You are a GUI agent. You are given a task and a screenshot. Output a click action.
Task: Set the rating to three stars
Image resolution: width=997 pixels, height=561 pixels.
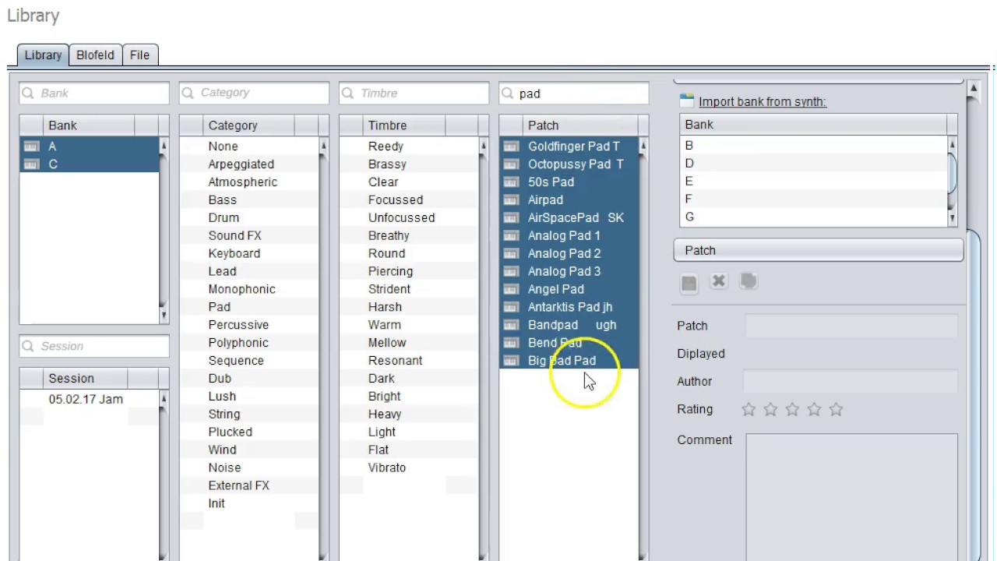[x=792, y=409]
